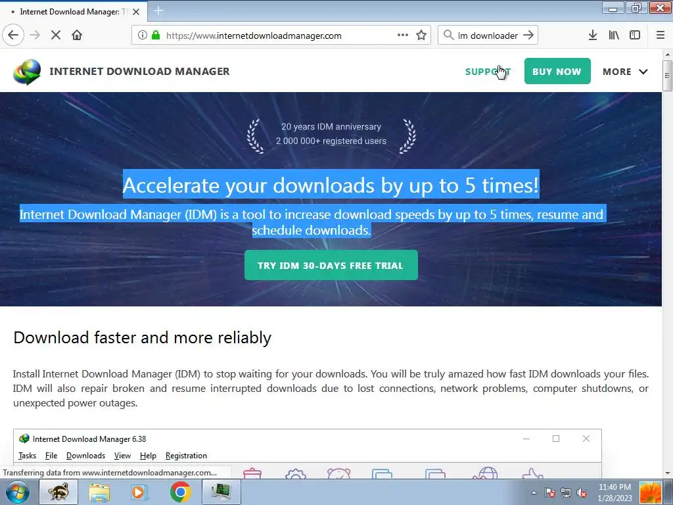
Task: Click the page vertical scrollbar thumb
Action: [667, 76]
